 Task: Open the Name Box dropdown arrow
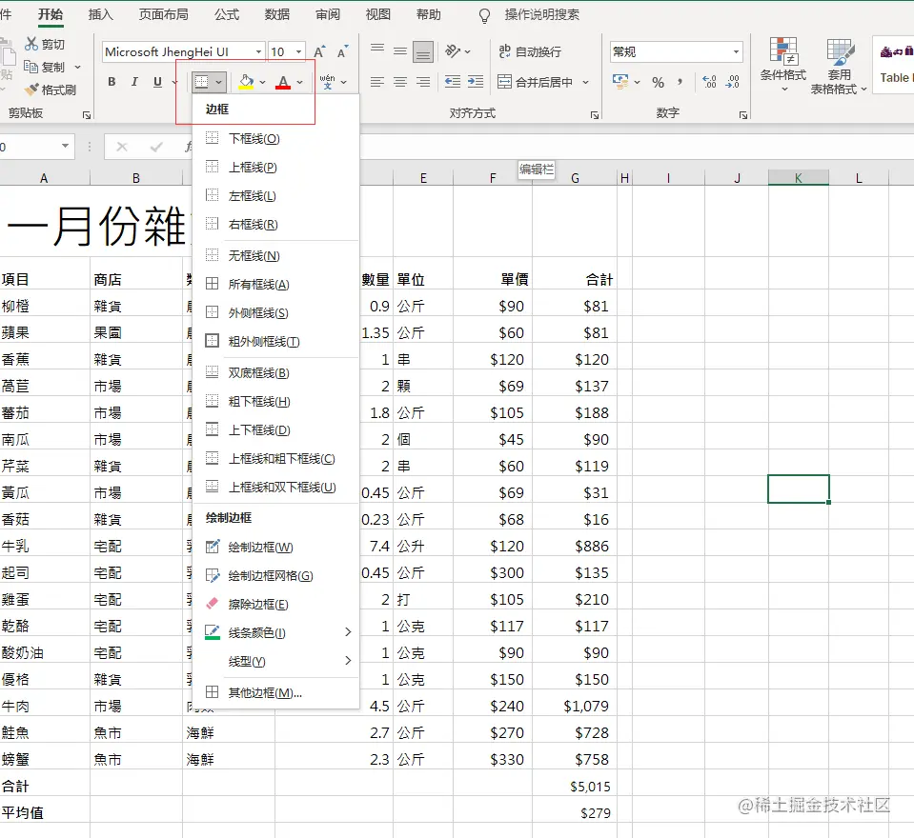(x=65, y=146)
